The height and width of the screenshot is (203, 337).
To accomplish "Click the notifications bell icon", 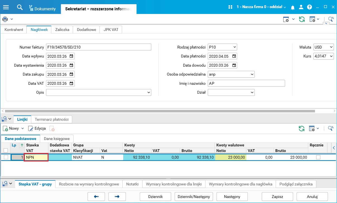I will click(x=293, y=8).
